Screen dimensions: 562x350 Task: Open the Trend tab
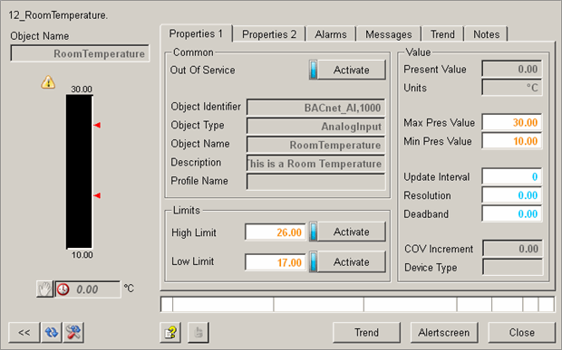pyautogui.click(x=442, y=34)
